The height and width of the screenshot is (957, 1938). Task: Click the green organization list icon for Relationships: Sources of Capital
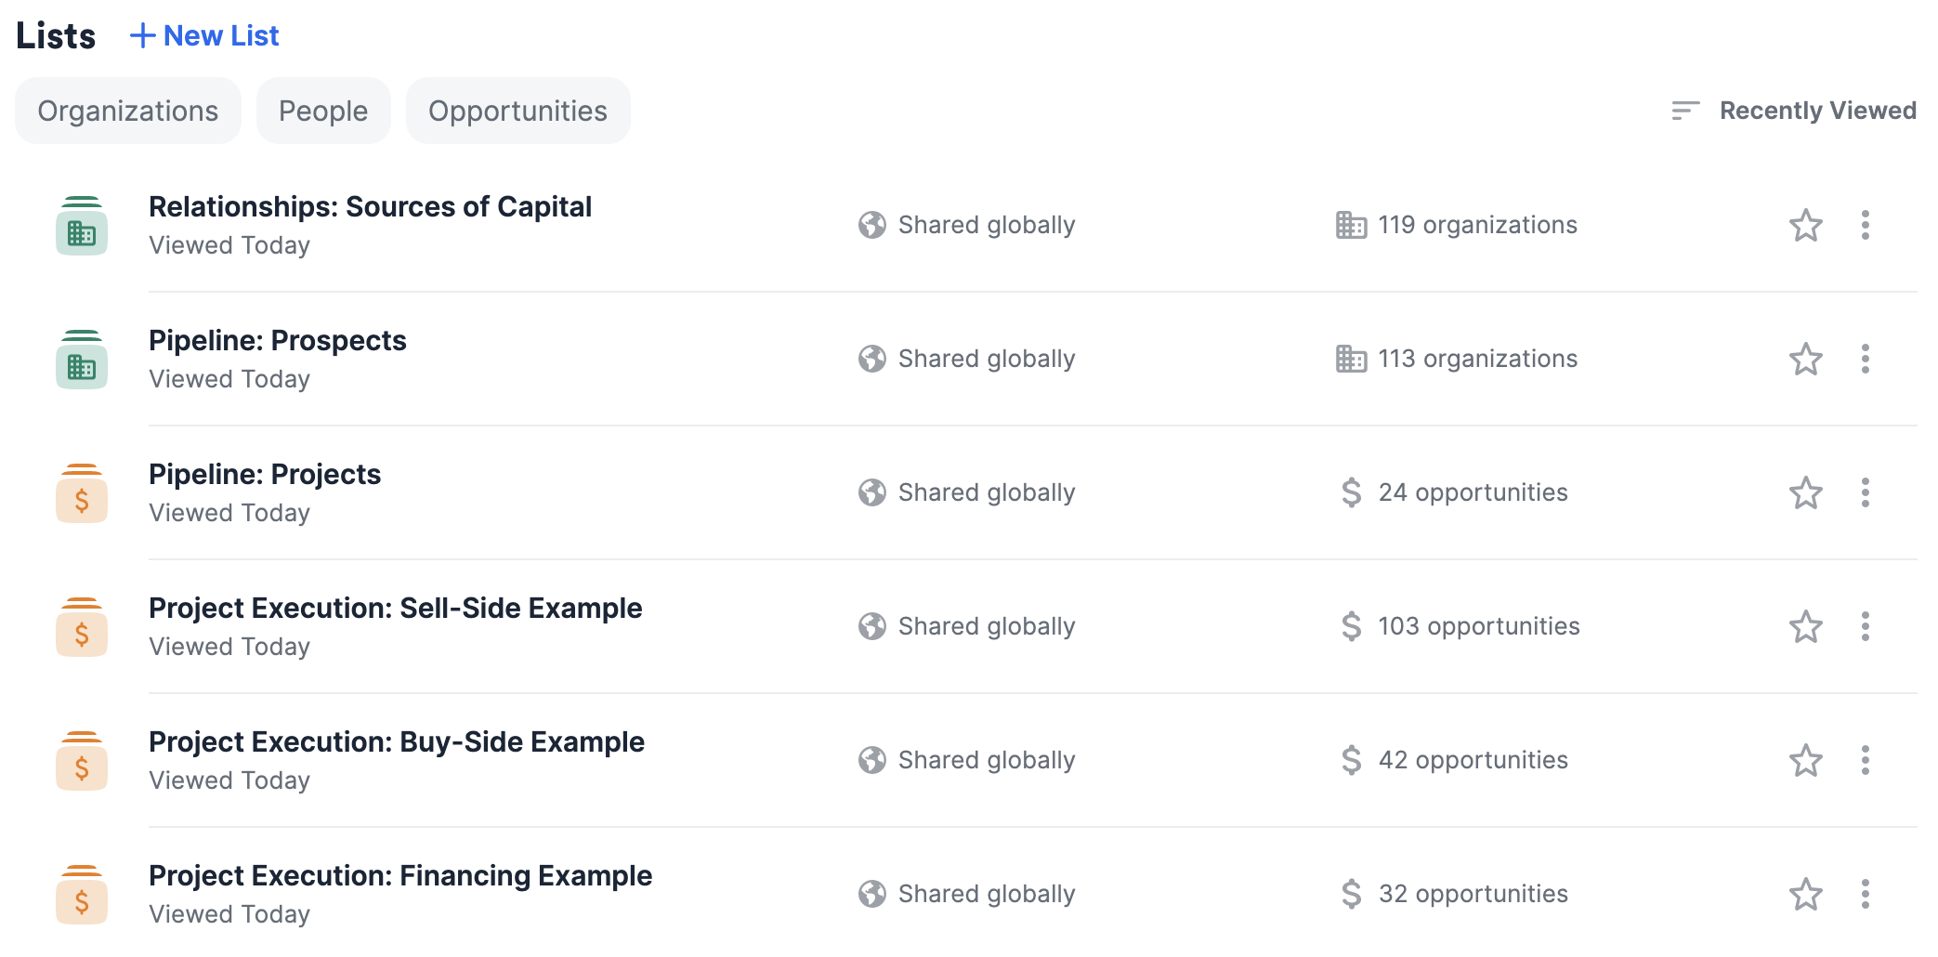coord(82,225)
